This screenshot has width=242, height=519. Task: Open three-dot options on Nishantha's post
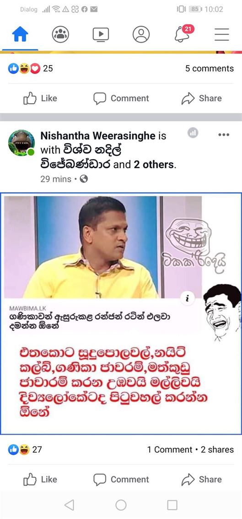224,134
